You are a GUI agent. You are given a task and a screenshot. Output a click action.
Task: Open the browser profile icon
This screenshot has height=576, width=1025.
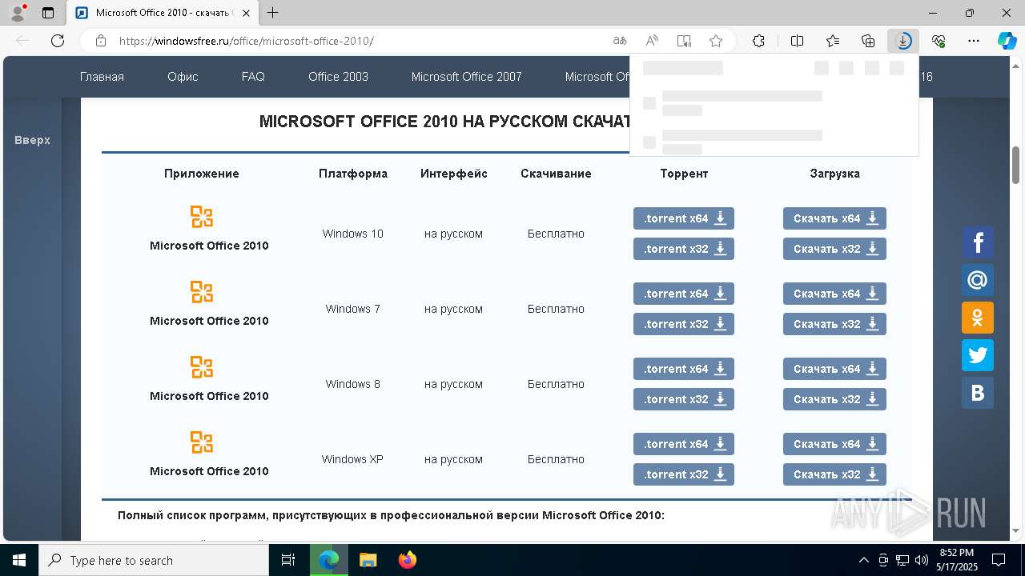tap(18, 13)
